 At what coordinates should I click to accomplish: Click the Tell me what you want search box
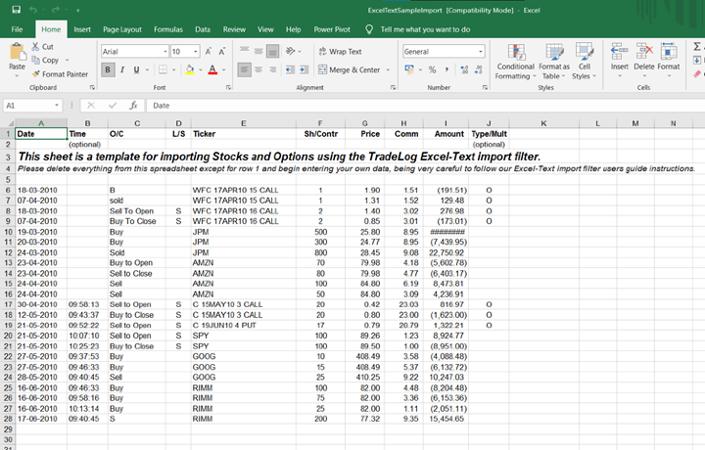pos(424,29)
